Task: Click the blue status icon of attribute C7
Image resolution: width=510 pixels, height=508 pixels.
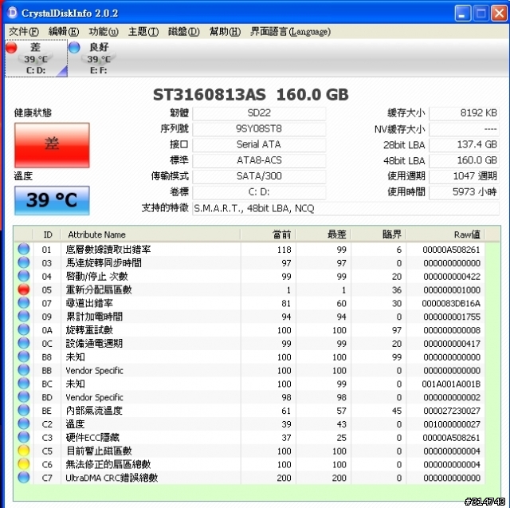Action: tap(23, 478)
